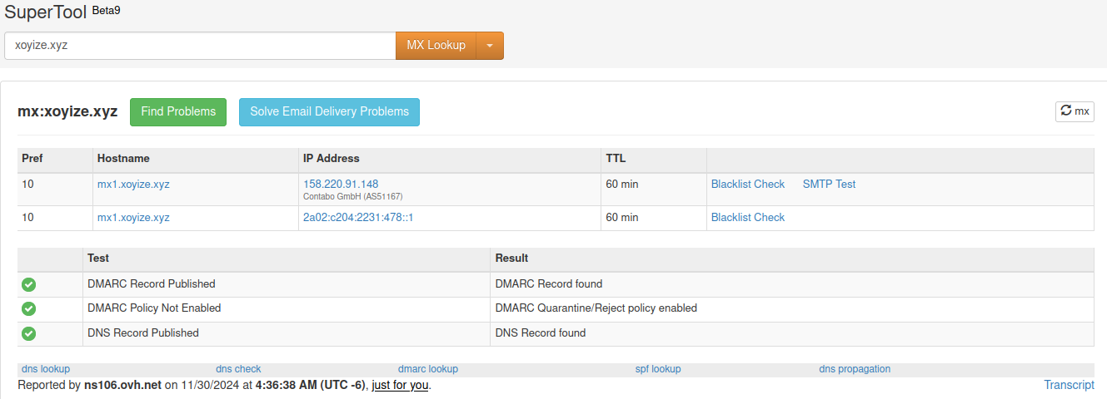Run the SMTP Test link
Viewport: 1107px width, 399px height.
[x=829, y=185]
